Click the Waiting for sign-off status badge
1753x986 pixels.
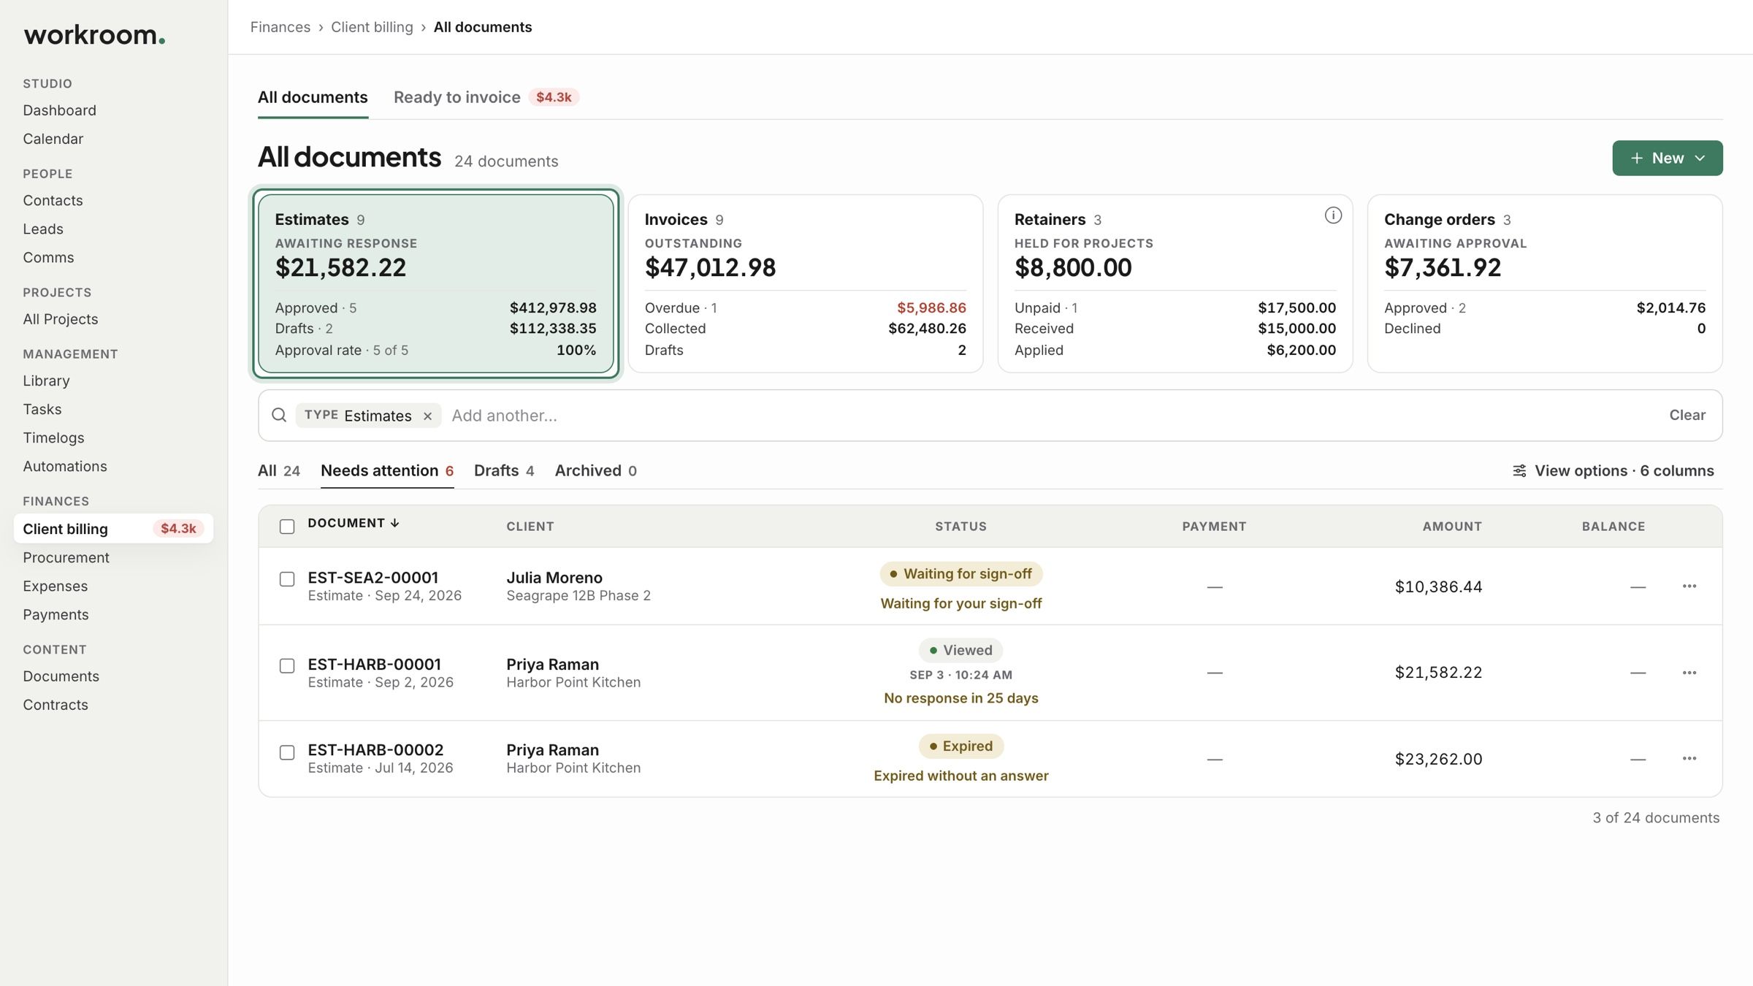click(x=960, y=574)
